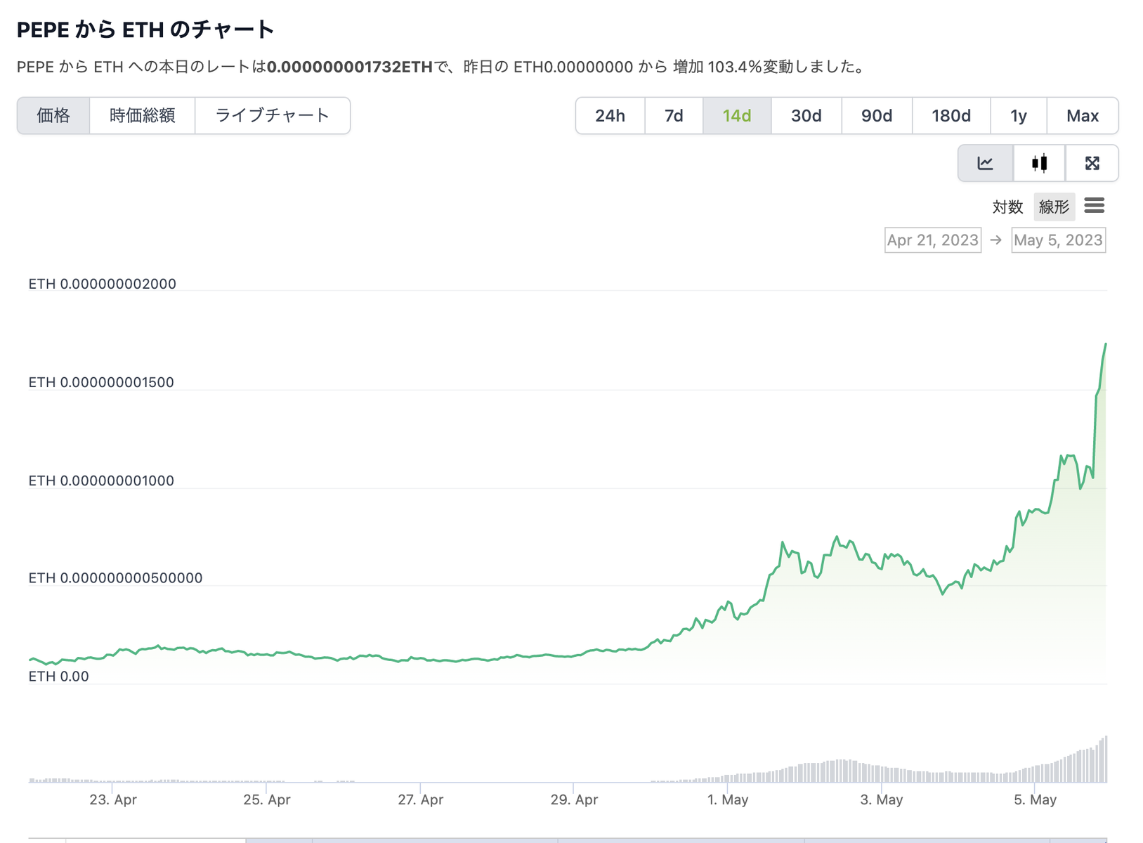Viewport: 1143px width, 843px height.
Task: Click the PEPE から ETH のチャート heading
Action: pyautogui.click(x=145, y=30)
